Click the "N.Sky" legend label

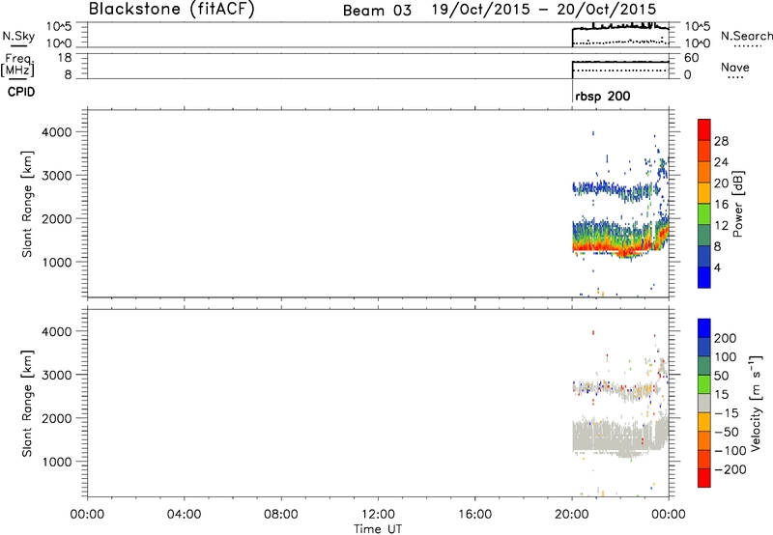[18, 36]
